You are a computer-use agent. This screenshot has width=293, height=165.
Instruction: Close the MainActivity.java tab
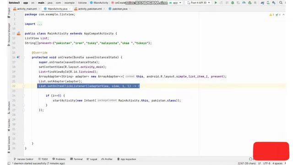pos(70,9)
